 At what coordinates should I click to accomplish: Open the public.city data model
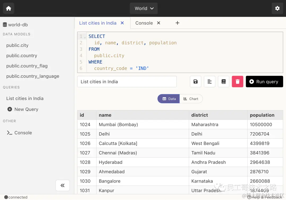pyautogui.click(x=17, y=45)
